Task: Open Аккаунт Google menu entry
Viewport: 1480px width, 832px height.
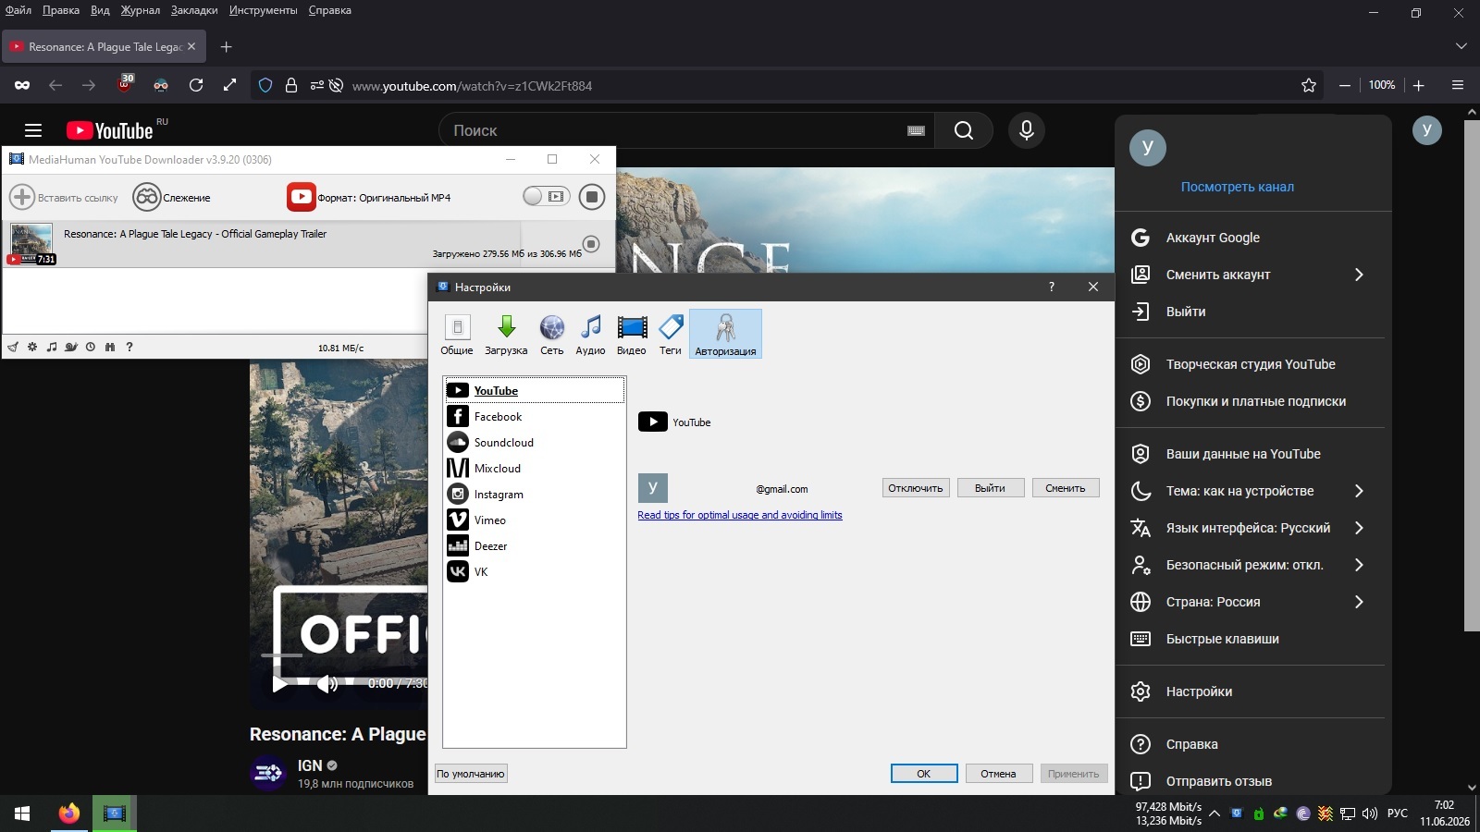Action: coord(1250,238)
